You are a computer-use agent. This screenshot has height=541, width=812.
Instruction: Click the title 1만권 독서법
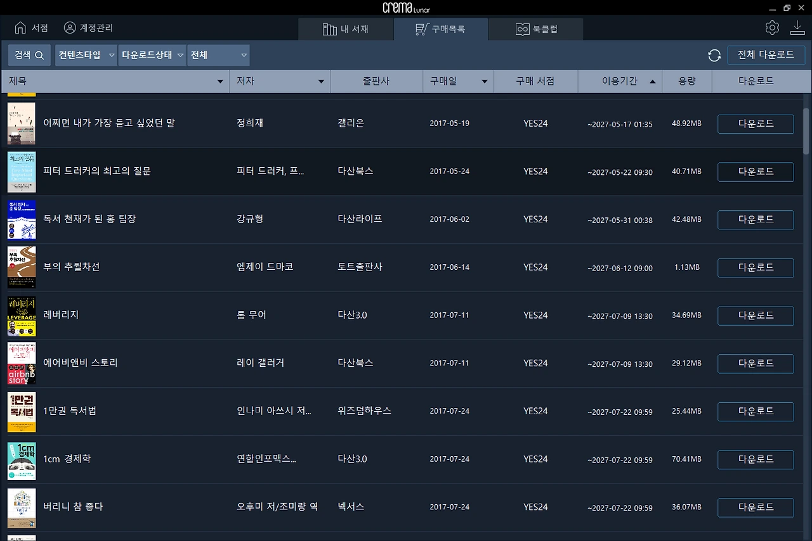pos(70,411)
